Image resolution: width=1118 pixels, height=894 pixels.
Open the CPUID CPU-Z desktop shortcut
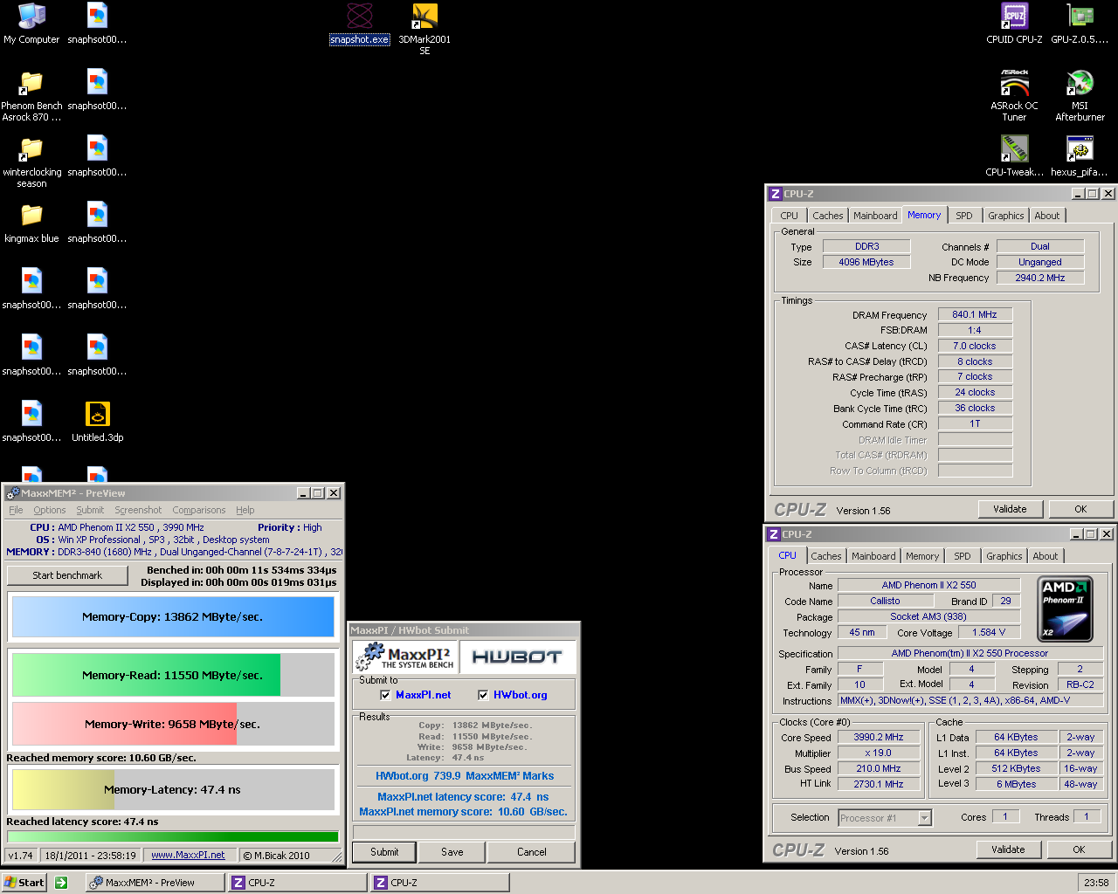(x=1014, y=24)
